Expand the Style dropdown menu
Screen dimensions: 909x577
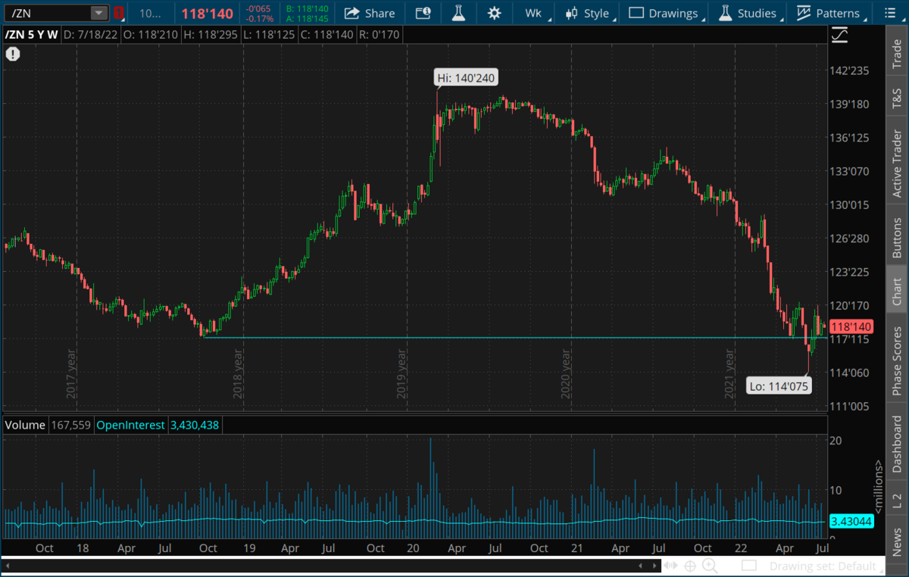tap(591, 13)
